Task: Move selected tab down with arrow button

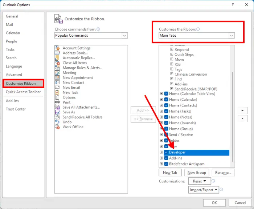Action: click(242, 118)
